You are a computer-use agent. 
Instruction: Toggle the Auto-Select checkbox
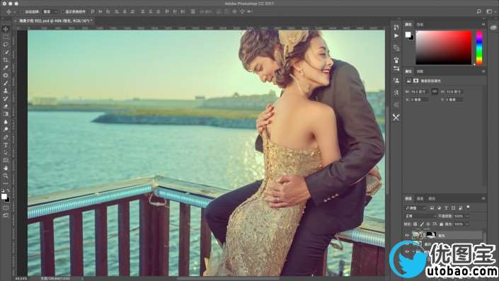pyautogui.click(x=22, y=11)
